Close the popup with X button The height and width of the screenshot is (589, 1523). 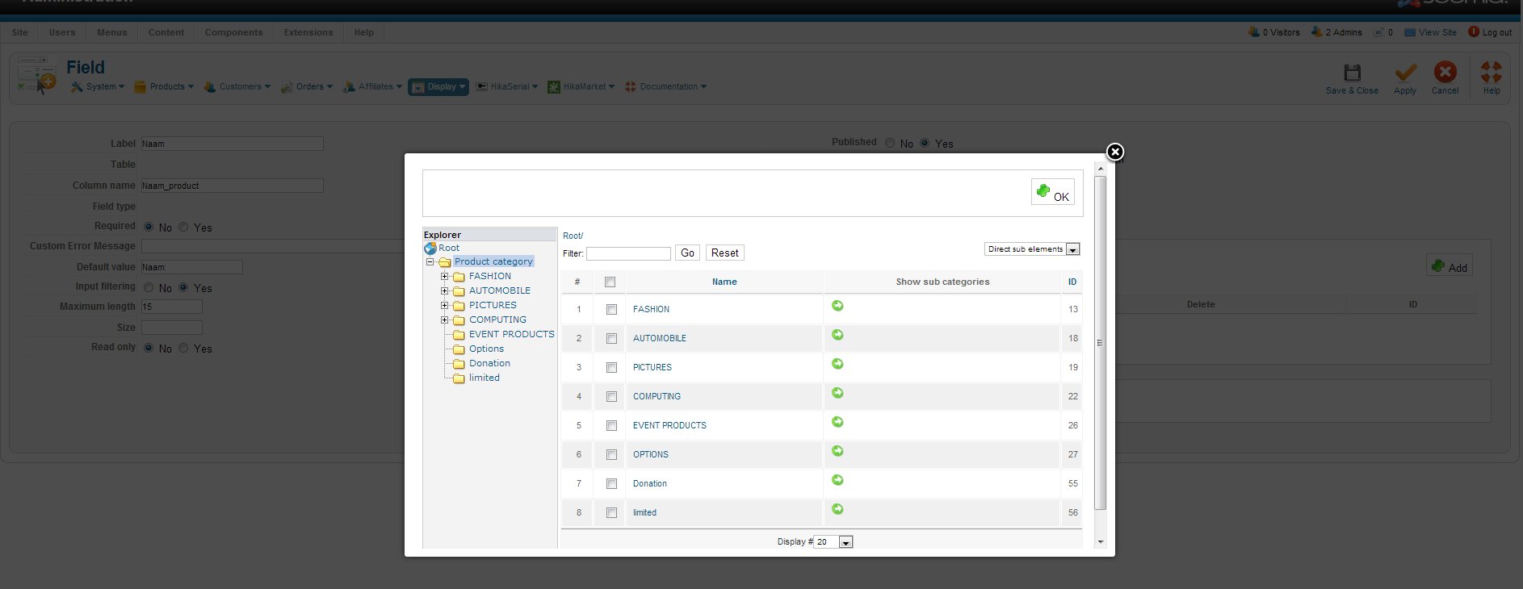(x=1114, y=152)
